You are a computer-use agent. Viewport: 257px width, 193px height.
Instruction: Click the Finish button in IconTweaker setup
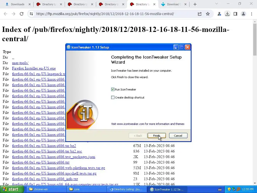point(157,135)
